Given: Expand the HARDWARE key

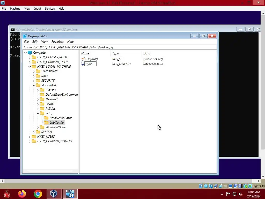Looking at the screenshot, I should pyautogui.click(x=34, y=72).
